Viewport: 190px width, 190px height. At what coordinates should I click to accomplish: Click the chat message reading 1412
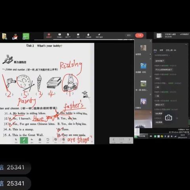pyautogui.click(x=158, y=78)
